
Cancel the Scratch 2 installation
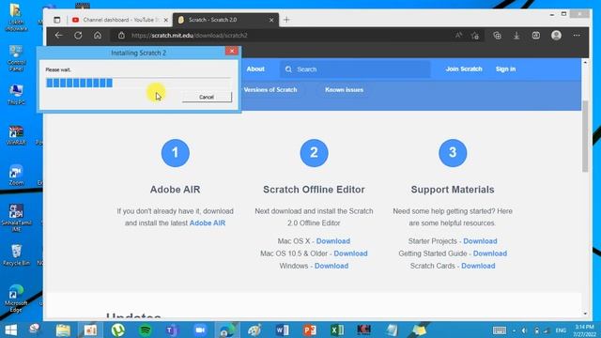[207, 97]
